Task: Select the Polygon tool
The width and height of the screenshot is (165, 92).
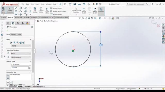Action: [x=21, y=14]
